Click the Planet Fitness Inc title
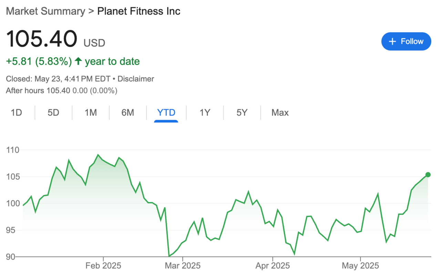Image resolution: width=445 pixels, height=277 pixels. click(139, 11)
